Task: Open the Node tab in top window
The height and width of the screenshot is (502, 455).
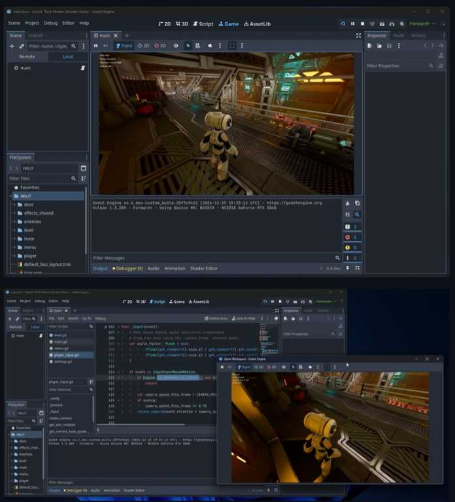Action: pos(399,35)
